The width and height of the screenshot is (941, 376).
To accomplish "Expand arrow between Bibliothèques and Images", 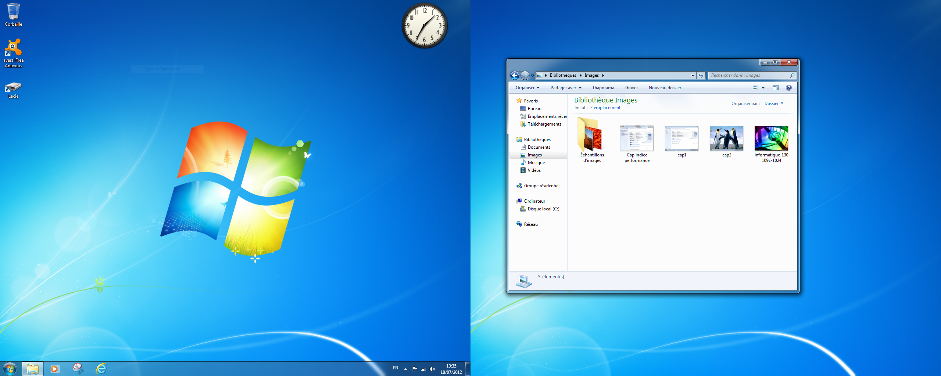I will point(580,75).
